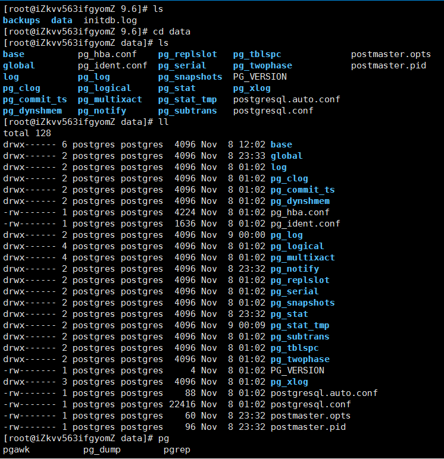Click 'pg_stat_tmp' in the long listing

(300, 325)
